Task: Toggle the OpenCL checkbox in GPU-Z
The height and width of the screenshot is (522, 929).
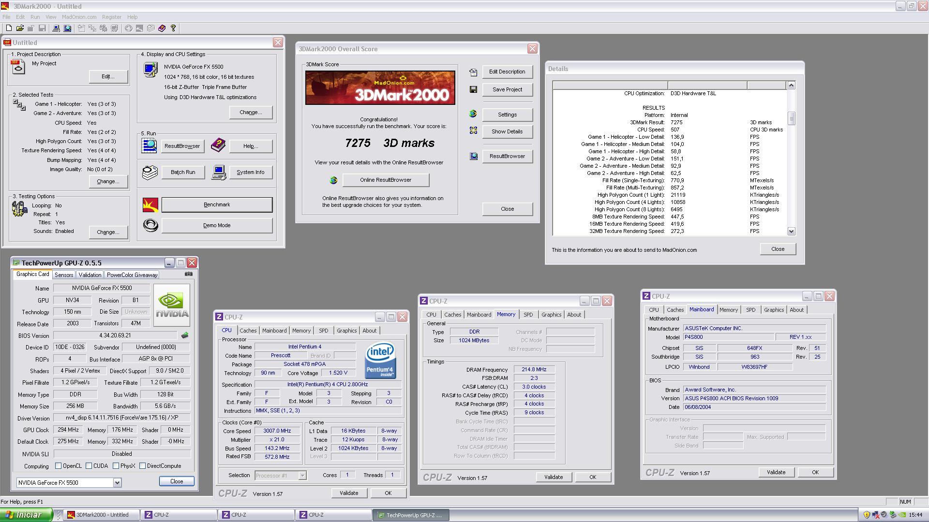Action: pyautogui.click(x=59, y=466)
